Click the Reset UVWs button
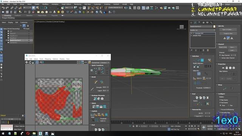 click(223, 47)
